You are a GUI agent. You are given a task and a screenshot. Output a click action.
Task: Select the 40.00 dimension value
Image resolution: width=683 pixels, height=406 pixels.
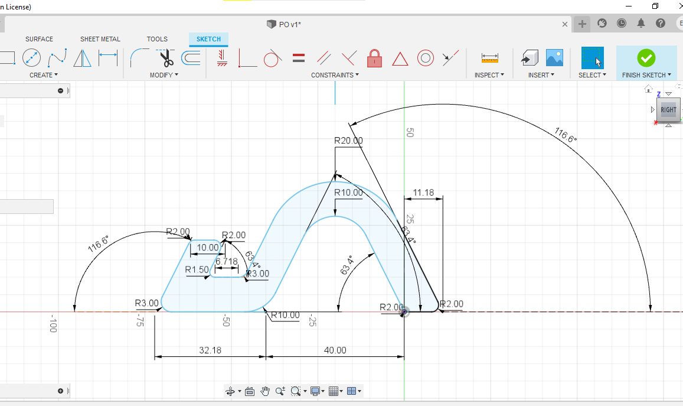pyautogui.click(x=335, y=350)
